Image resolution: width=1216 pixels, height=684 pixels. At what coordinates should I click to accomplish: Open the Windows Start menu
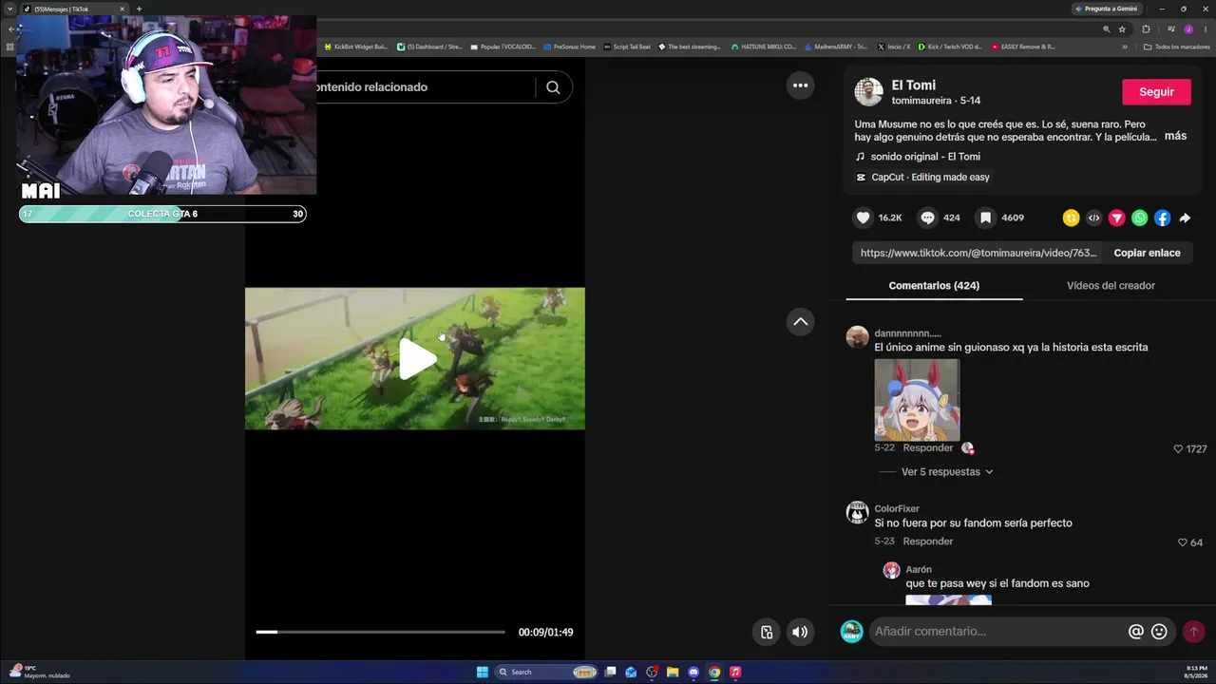tap(483, 672)
